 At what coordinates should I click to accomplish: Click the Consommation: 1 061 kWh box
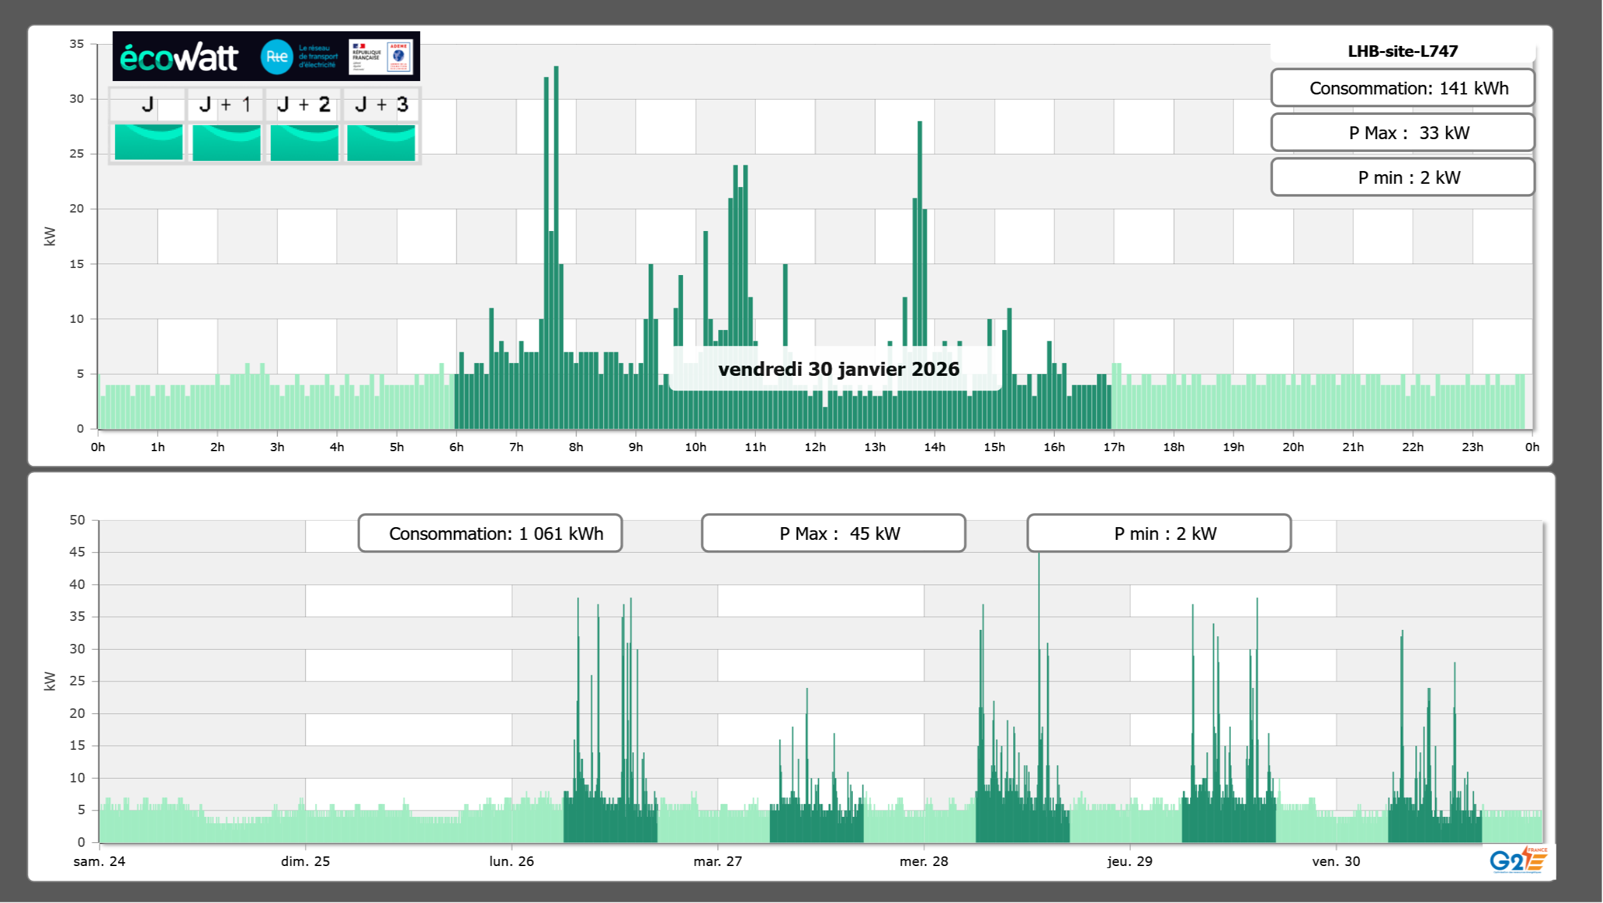coord(490,534)
